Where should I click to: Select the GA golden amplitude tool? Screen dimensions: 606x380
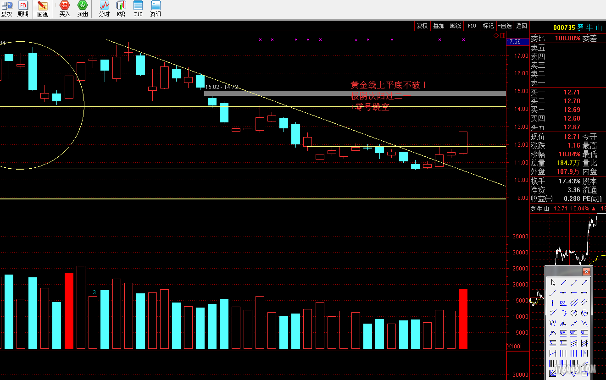[x=574, y=333]
